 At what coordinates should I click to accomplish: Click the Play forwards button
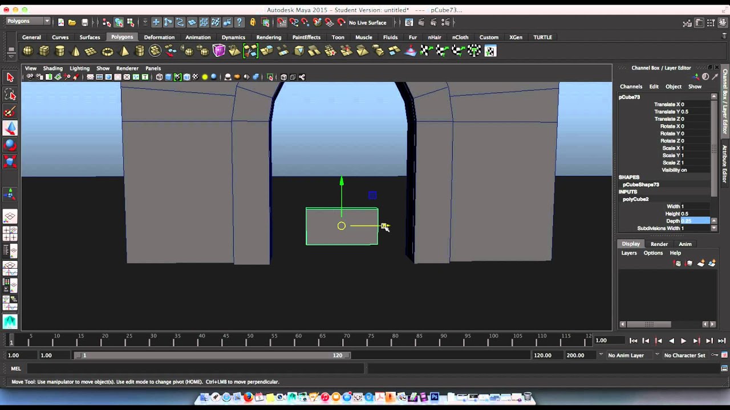(x=683, y=341)
